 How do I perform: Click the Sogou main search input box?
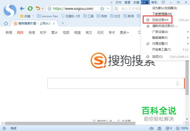click(x=116, y=83)
